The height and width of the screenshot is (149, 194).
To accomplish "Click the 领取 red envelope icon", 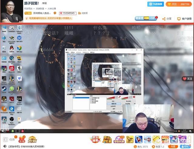I will (22, 140).
